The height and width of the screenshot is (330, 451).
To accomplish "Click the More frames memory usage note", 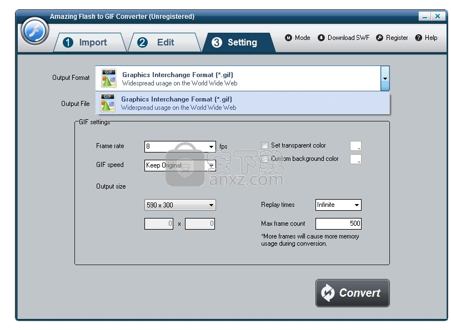I will 310,240.
